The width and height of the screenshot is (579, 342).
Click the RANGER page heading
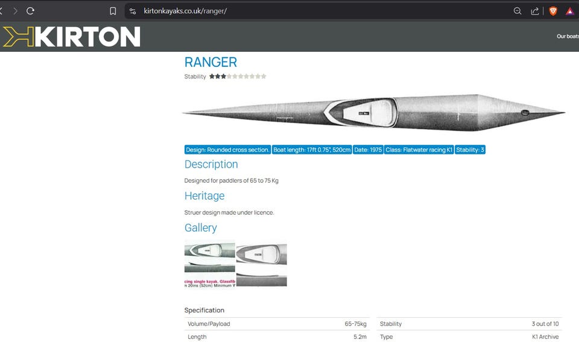211,62
